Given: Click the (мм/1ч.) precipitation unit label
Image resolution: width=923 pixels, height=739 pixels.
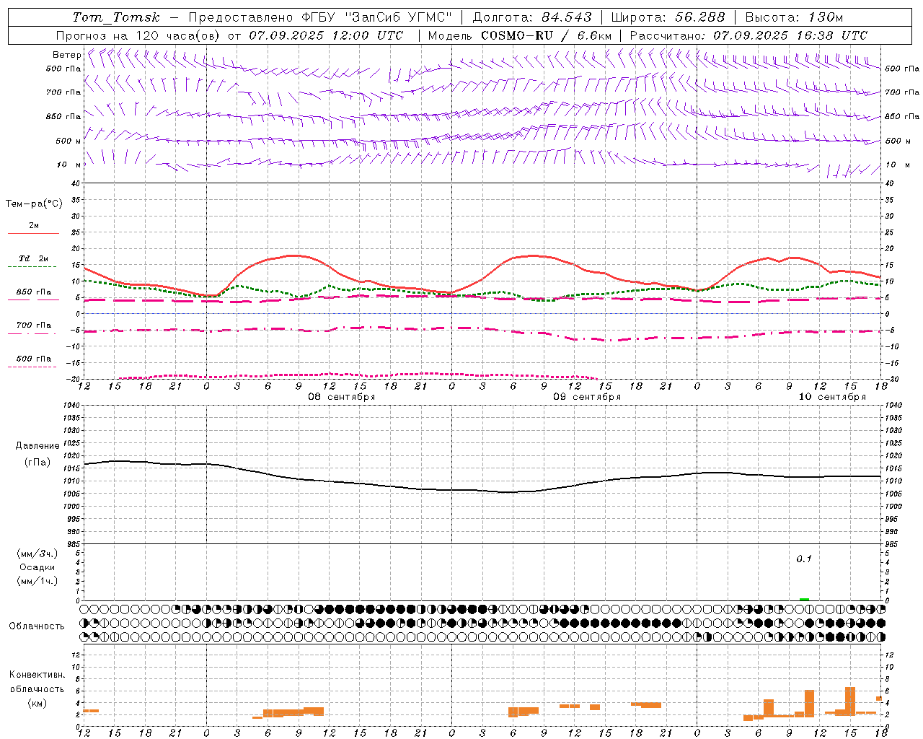Looking at the screenshot, I should click(x=37, y=581).
